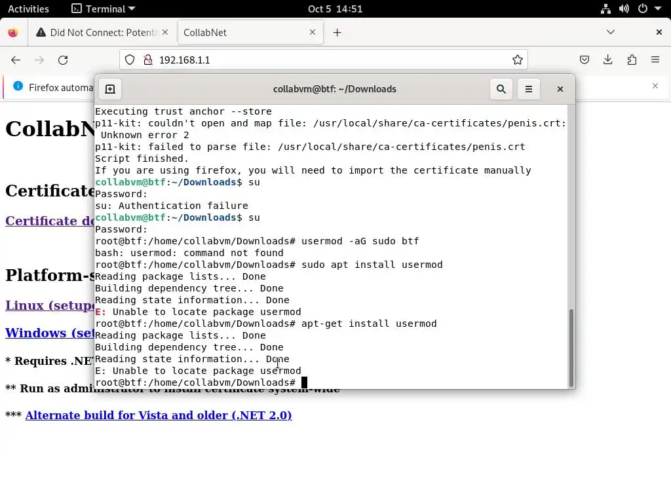Expand the system menu arrow in top bar
Viewport: 671px width, 503px height.
[658, 9]
